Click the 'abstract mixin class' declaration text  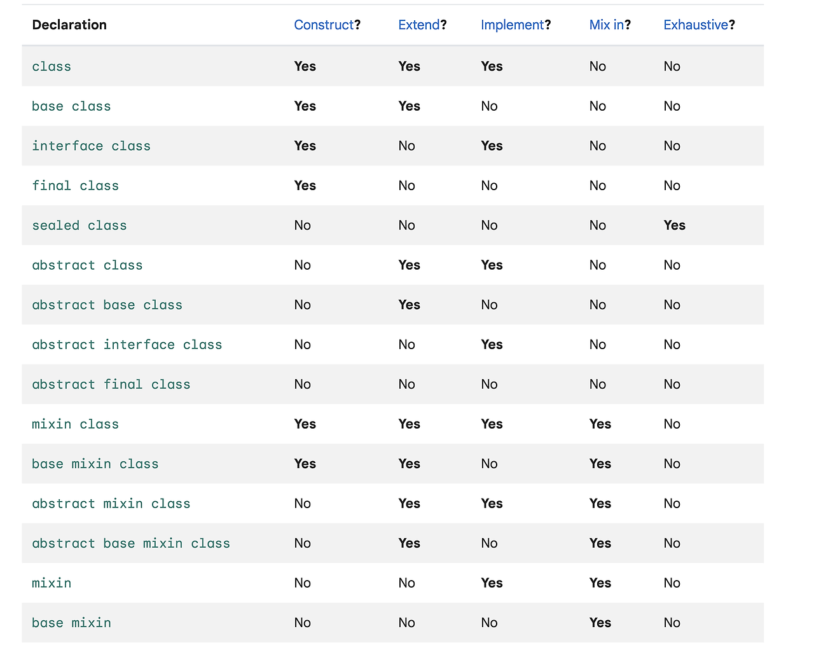pyautogui.click(x=111, y=504)
